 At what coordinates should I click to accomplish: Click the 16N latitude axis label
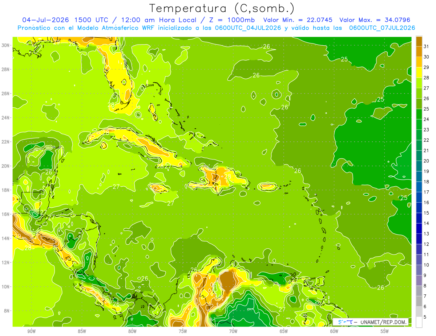[6, 214]
